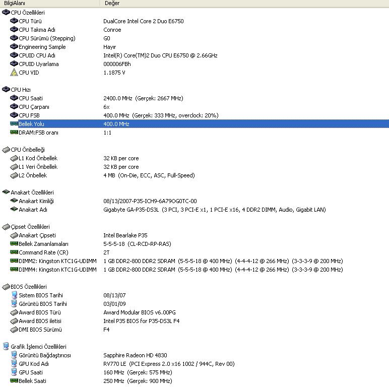389x387 pixels.
Task: Select the CPU Saati 2400.0 MHz value
Action: [x=143, y=98]
